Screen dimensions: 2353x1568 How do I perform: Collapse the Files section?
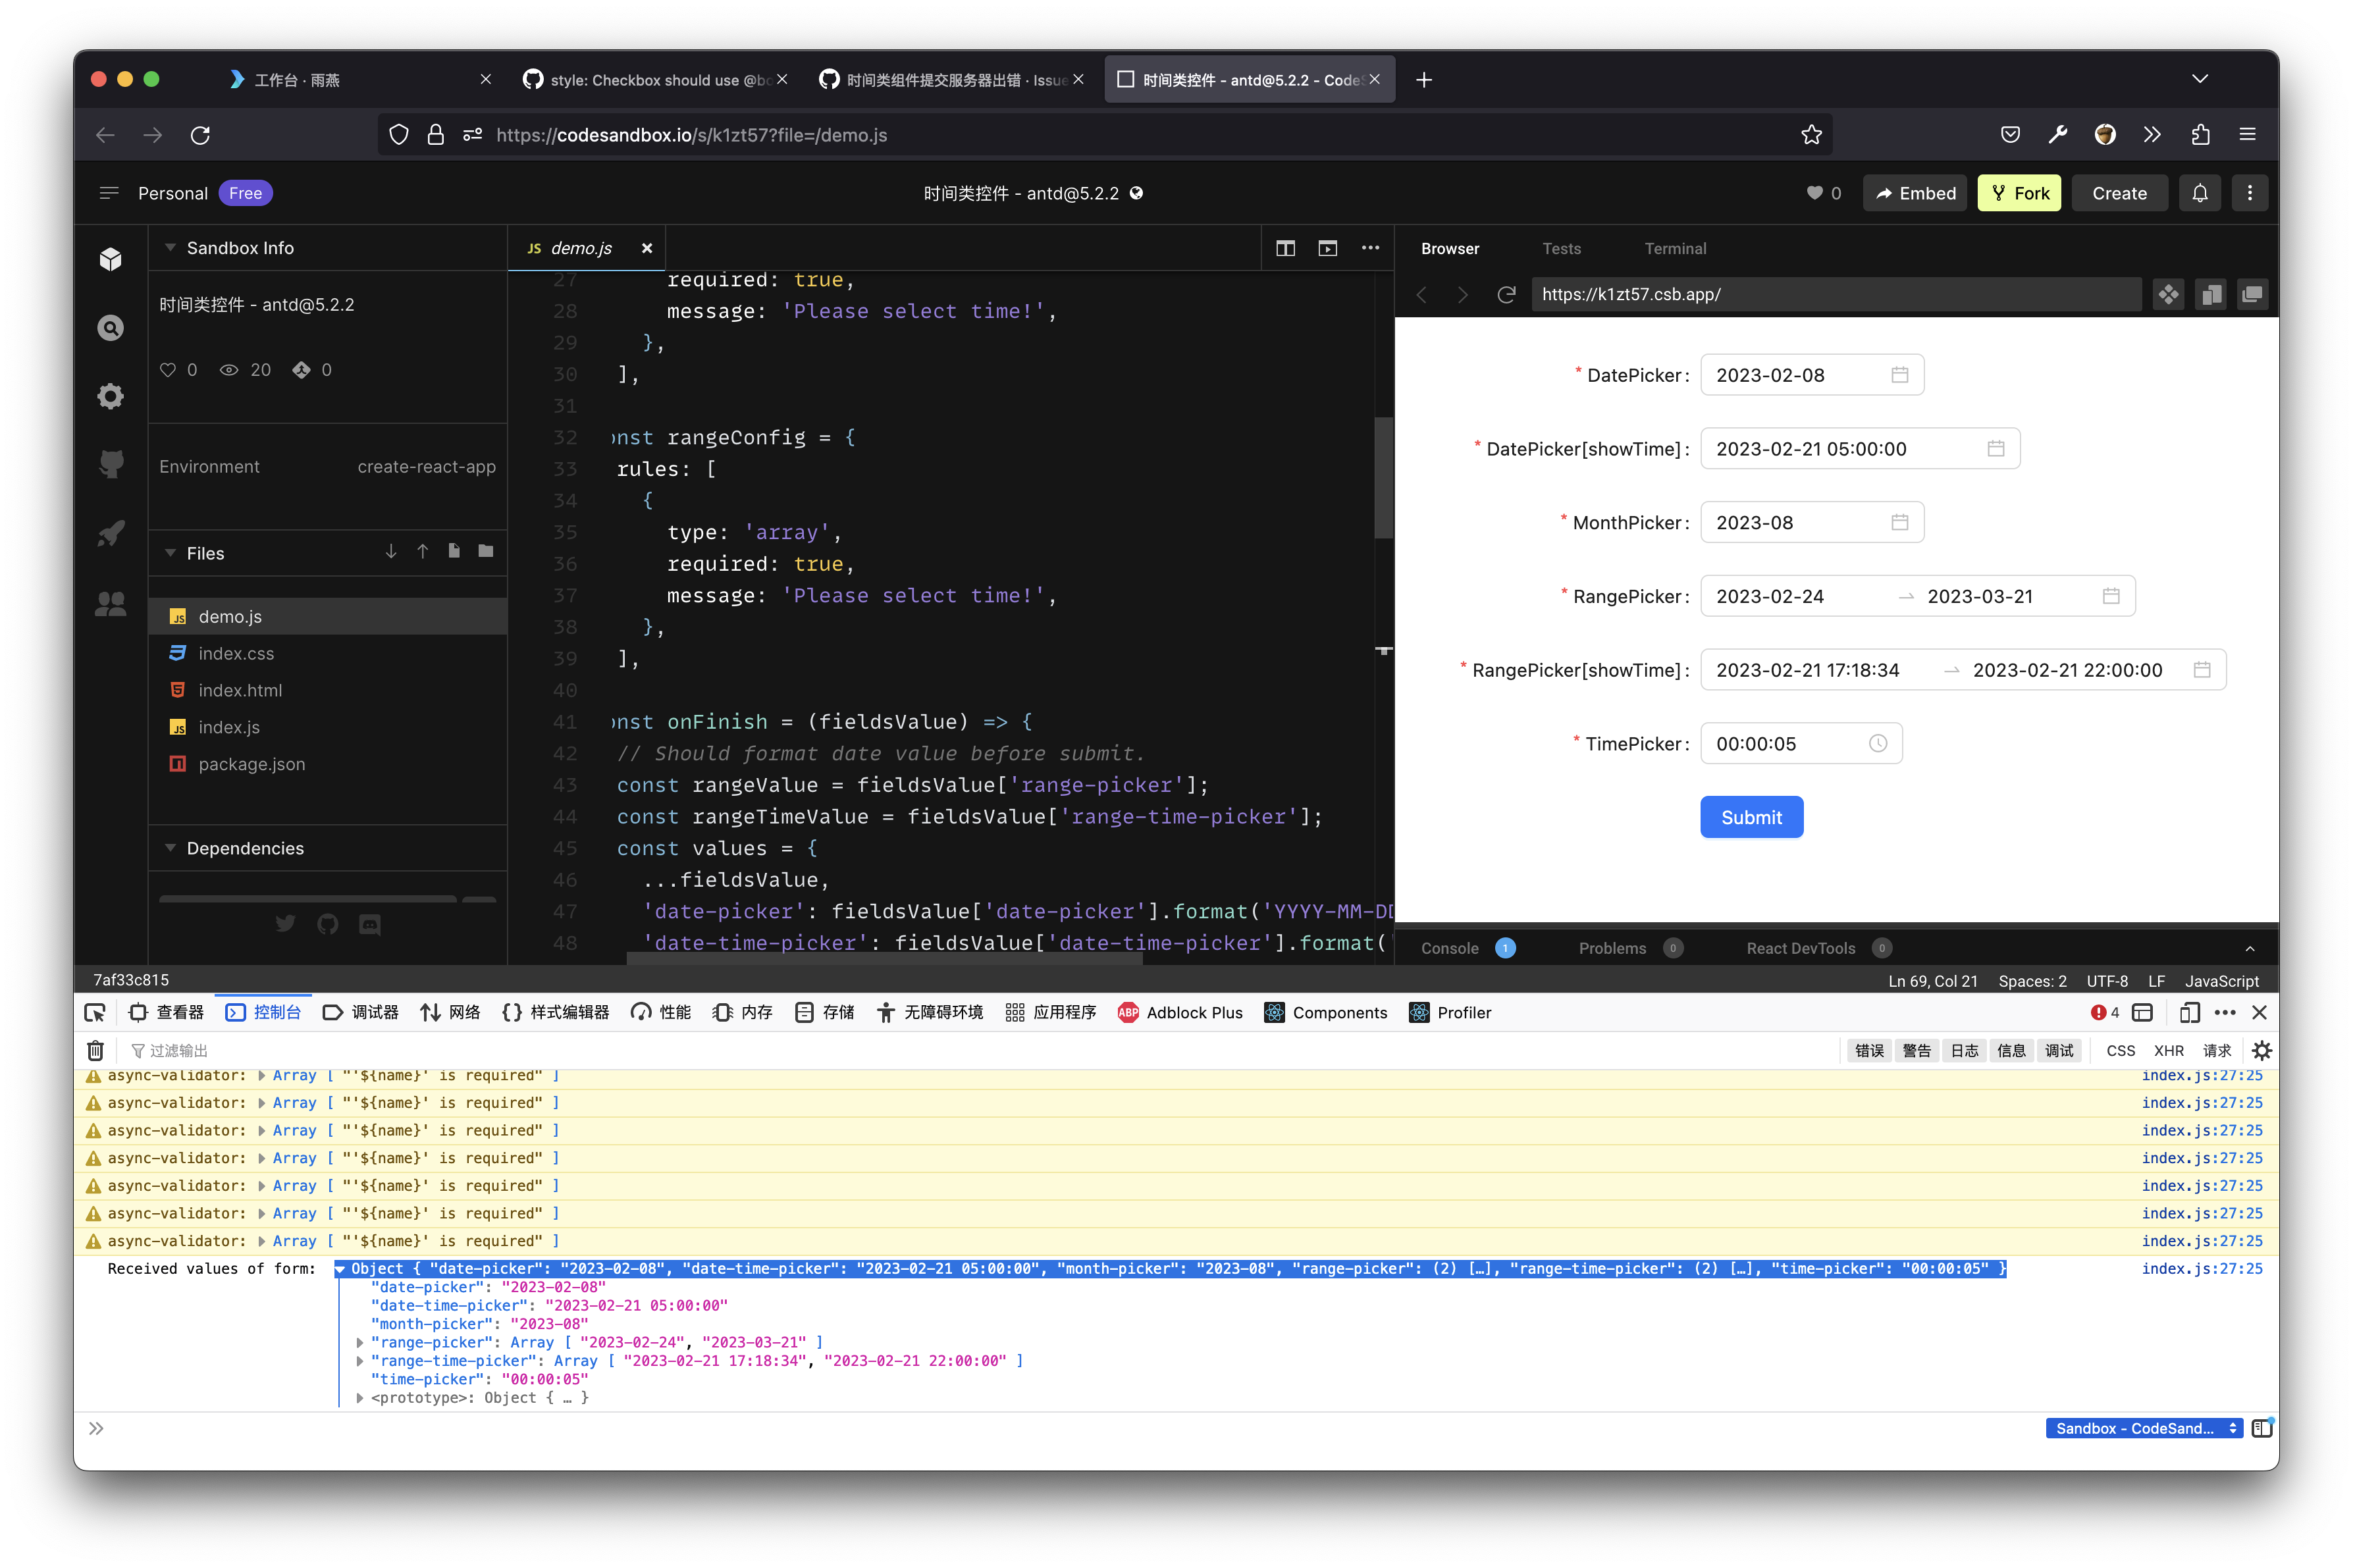click(170, 553)
